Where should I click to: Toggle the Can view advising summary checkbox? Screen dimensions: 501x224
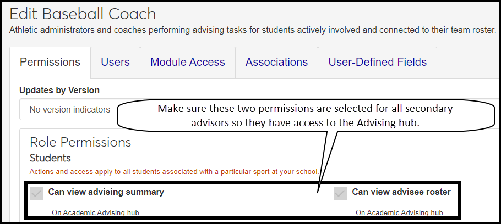coord(36,193)
